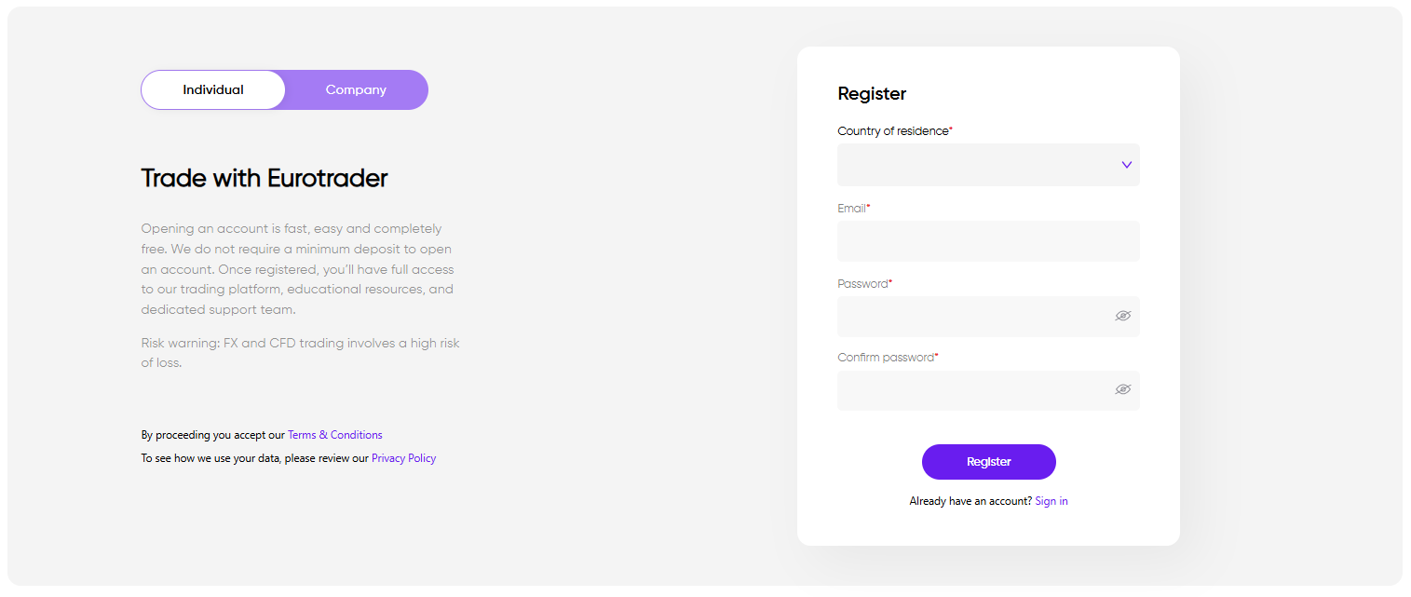This screenshot has height=597, width=1411.
Task: Click the "Register" form heading
Action: (872, 93)
